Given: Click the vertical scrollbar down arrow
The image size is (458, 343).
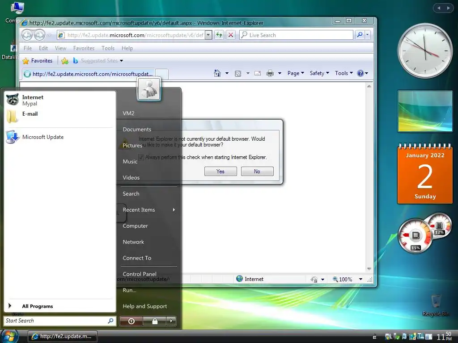Looking at the screenshot, I should click(369, 268).
